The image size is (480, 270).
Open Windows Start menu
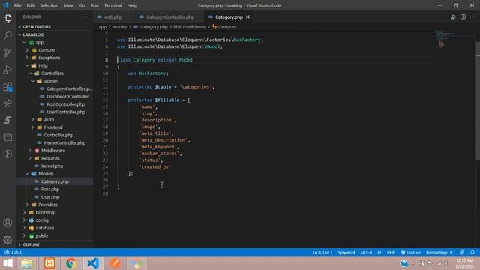click(x=8, y=263)
